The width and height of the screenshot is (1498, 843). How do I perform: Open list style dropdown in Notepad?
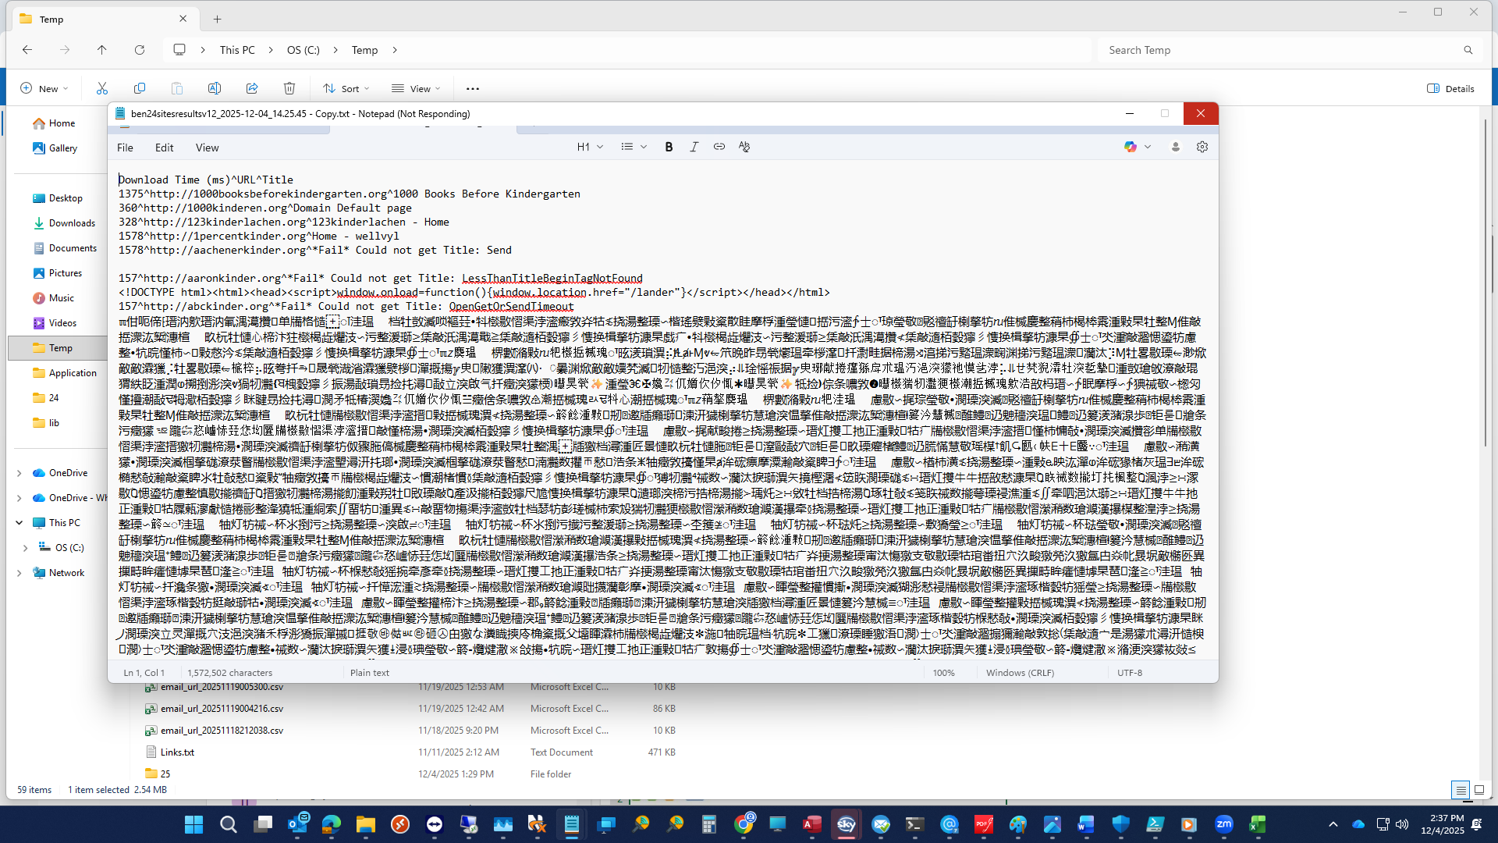[634, 147]
